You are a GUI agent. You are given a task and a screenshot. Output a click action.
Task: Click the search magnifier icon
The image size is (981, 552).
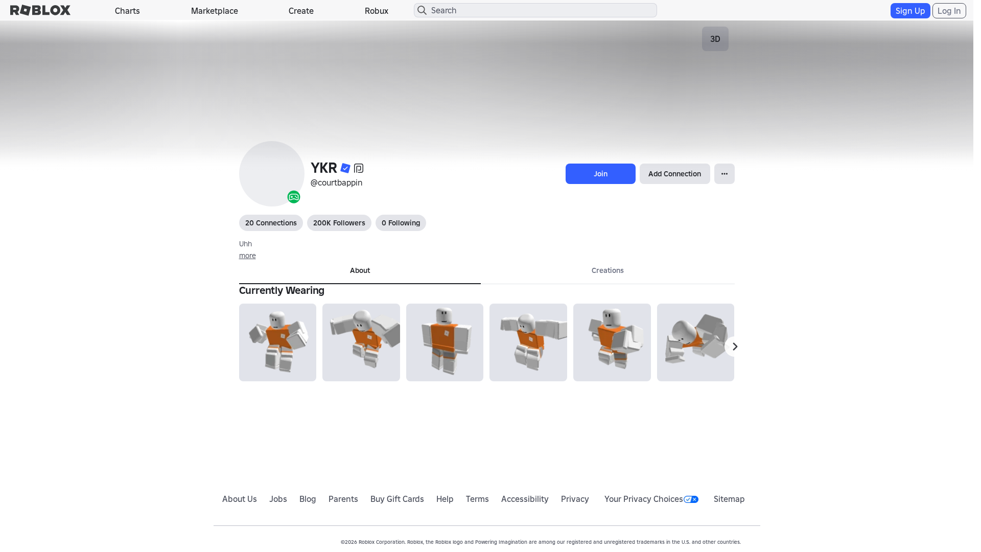[x=422, y=10]
